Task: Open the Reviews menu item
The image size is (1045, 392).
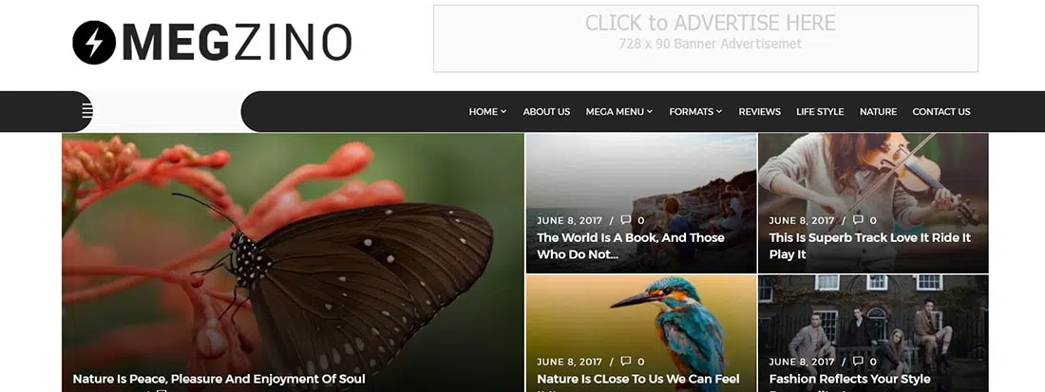Action: (x=759, y=112)
